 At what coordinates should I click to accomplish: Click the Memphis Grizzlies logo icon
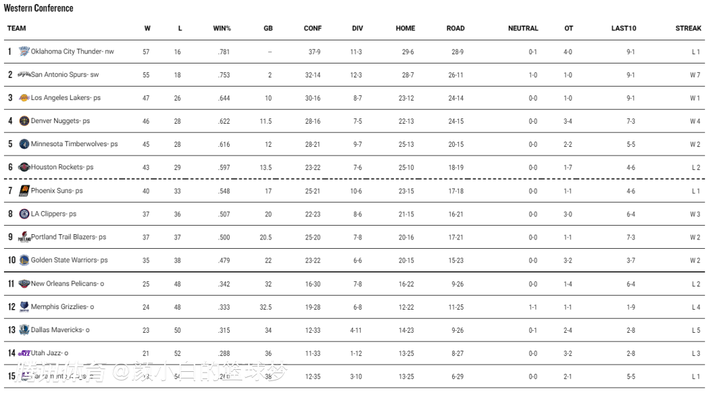24,307
